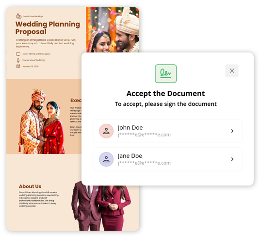Screen dimensions: 260x238
Task: Click the couple in red attire image
Action: [x=41, y=121]
